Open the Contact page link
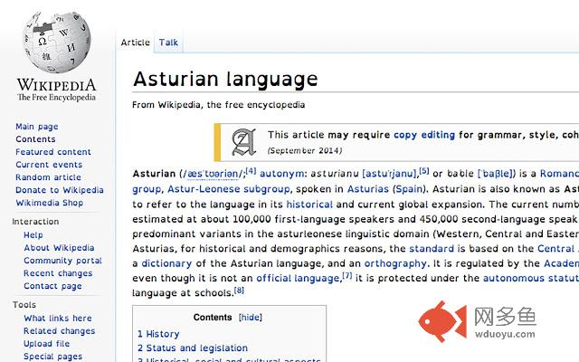The height and width of the screenshot is (362, 579). click(52, 286)
